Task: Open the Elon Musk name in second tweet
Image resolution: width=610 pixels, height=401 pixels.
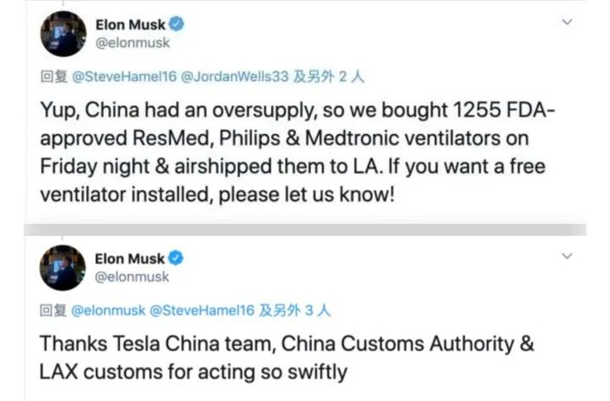Action: pos(133,259)
